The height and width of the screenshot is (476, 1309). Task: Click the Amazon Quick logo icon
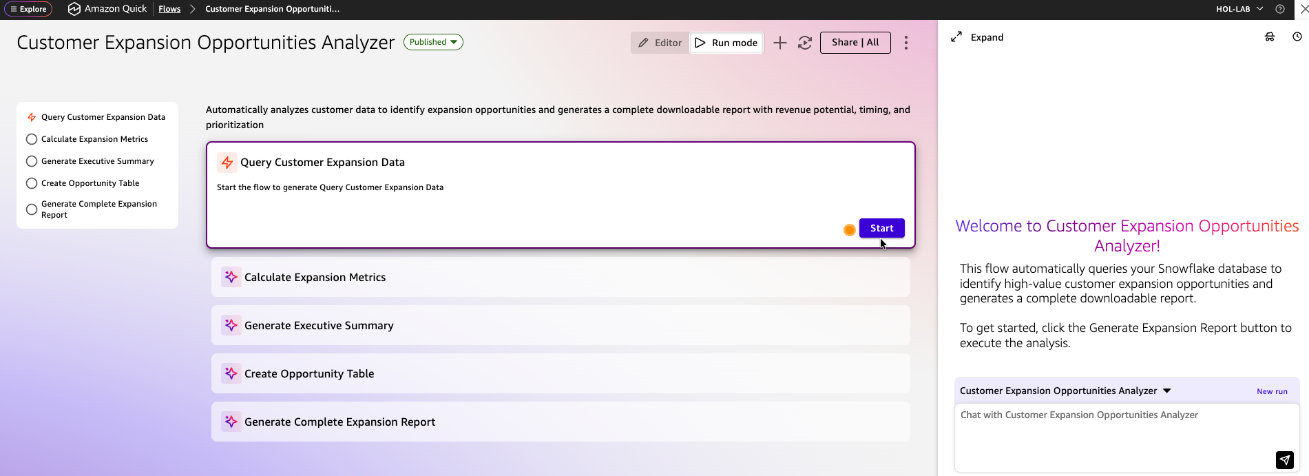pos(74,9)
